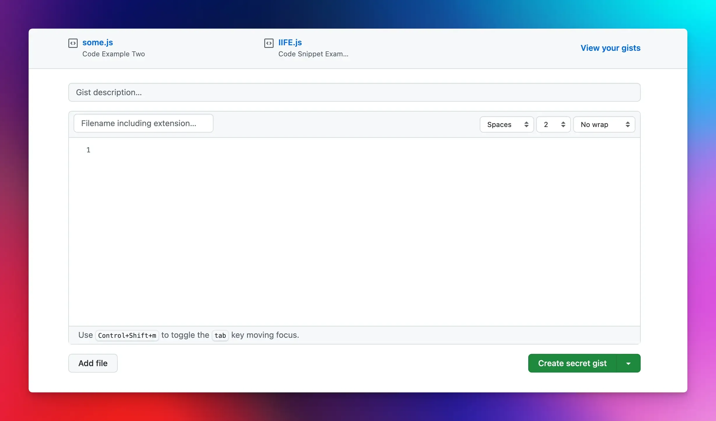Click the stepper arrows on the No wrap selector
Viewport: 716px width, 421px height.
click(628, 124)
